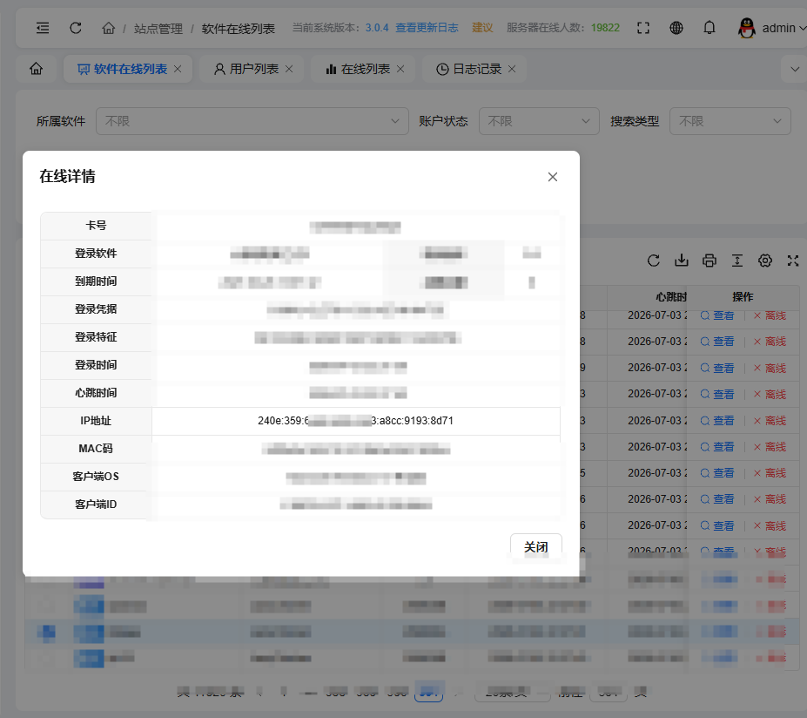Click 心跳时 column header
Image resolution: width=807 pixels, height=718 pixels.
tap(671, 296)
